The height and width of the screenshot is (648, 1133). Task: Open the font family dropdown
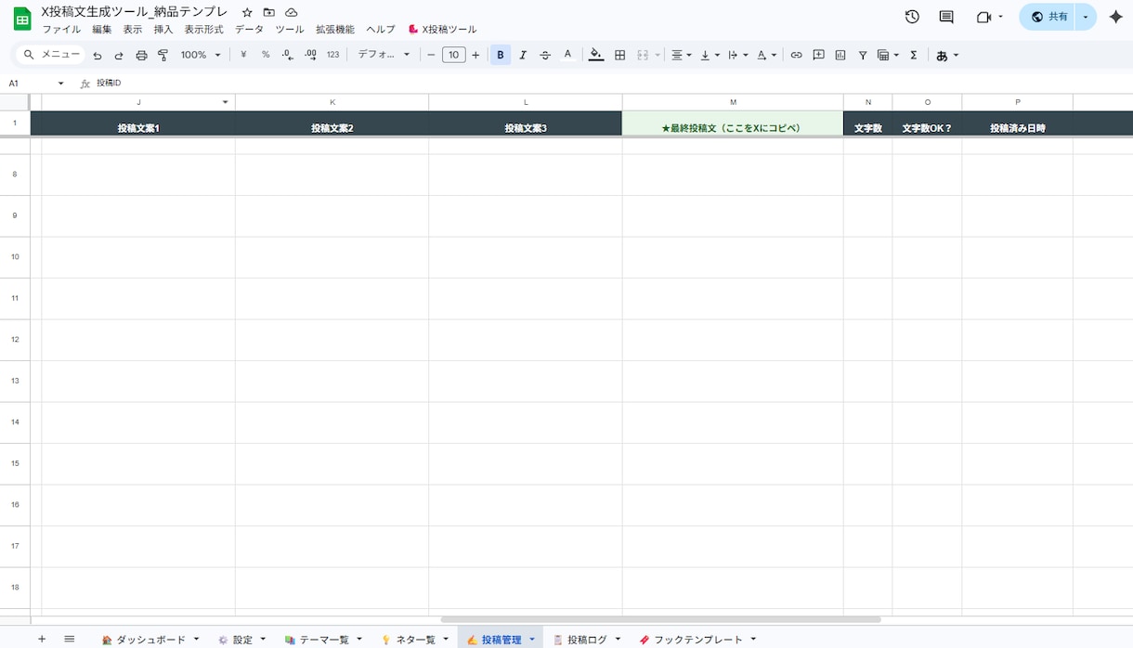(x=384, y=55)
